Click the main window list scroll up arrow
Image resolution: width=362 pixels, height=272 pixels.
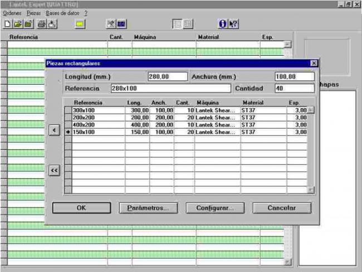click(x=287, y=44)
